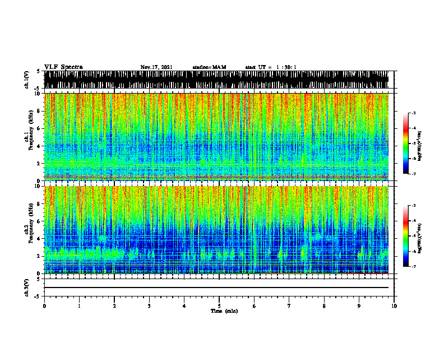Click the 'start UT = 1:30:1' label
The width and height of the screenshot is (444, 343).
[x=271, y=67]
